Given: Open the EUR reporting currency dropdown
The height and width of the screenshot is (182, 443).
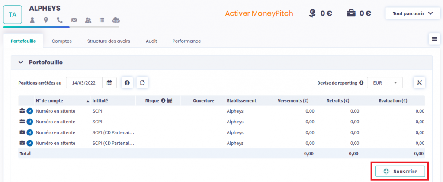Looking at the screenshot, I should click(384, 83).
